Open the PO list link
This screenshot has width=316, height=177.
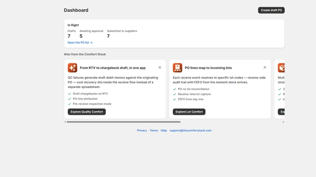point(80,42)
